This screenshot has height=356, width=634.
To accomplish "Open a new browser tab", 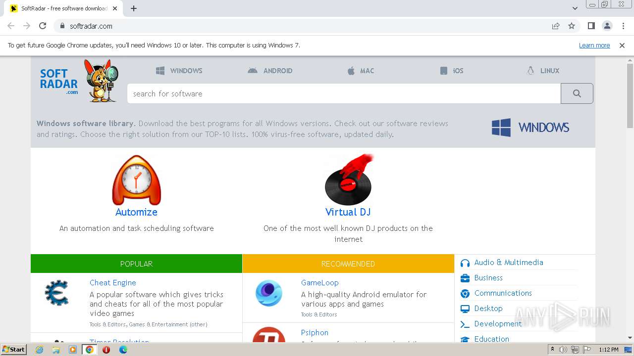I will pyautogui.click(x=134, y=8).
